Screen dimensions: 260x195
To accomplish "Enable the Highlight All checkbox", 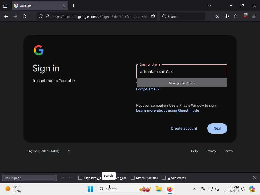I will click(x=80, y=178).
